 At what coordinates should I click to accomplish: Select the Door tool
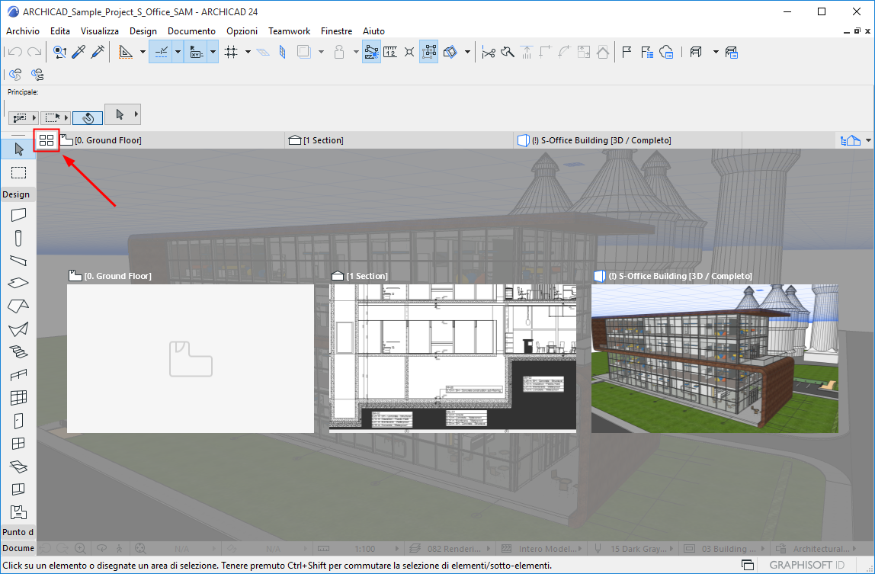pos(18,420)
